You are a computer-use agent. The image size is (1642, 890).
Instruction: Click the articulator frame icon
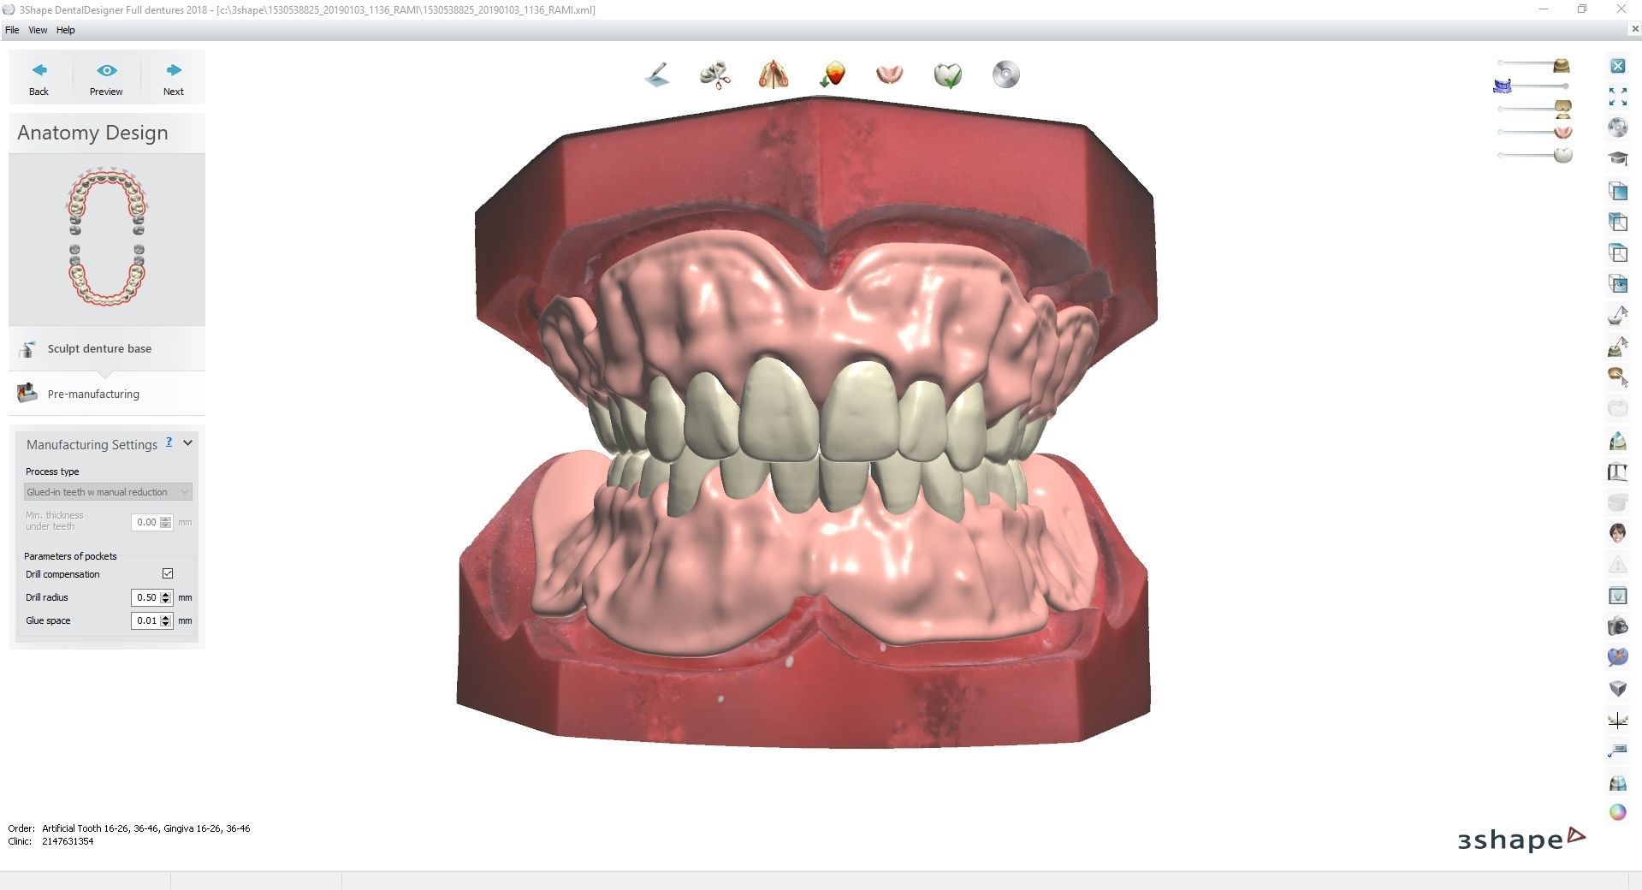coord(1618,472)
